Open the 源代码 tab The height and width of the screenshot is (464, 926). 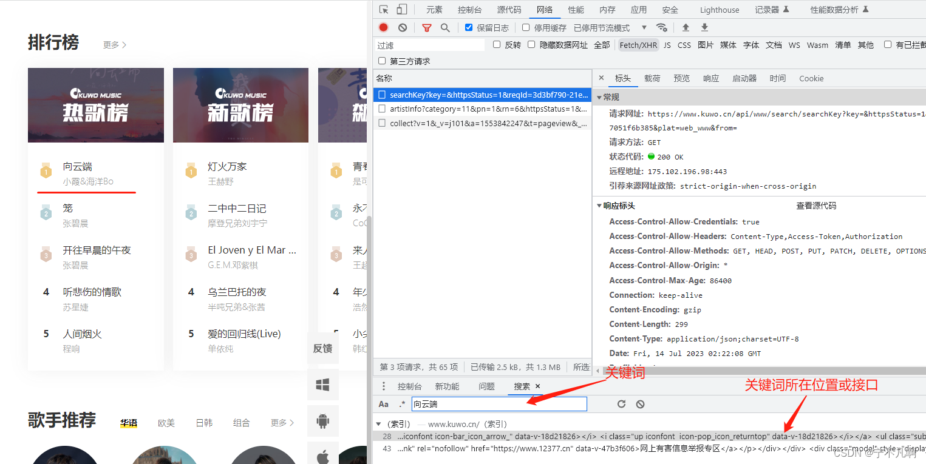click(509, 10)
